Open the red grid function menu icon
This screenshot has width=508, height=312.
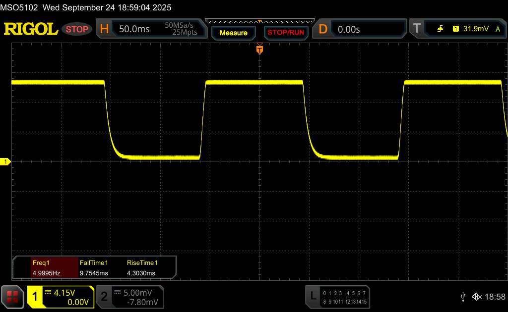tap(12, 297)
